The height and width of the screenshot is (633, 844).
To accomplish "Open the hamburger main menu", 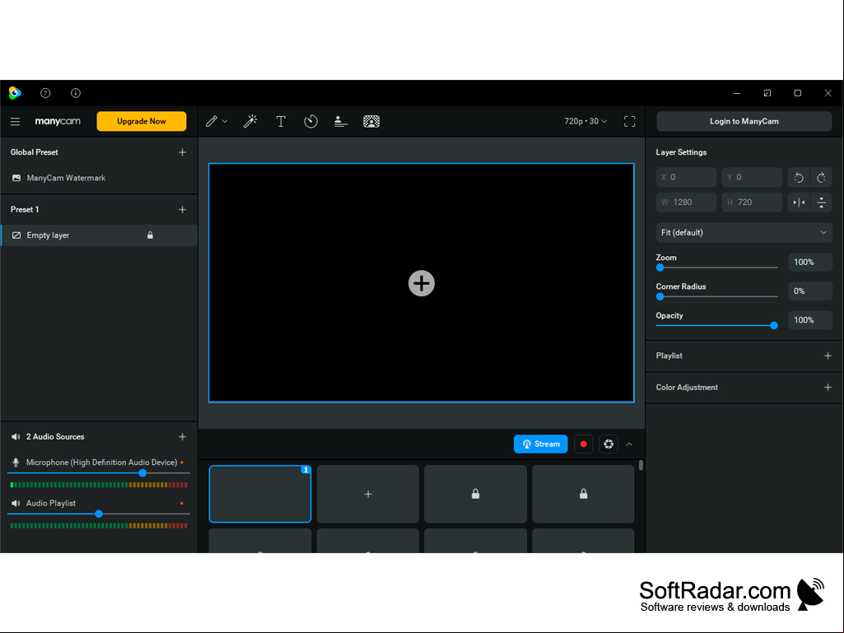I will 15,122.
